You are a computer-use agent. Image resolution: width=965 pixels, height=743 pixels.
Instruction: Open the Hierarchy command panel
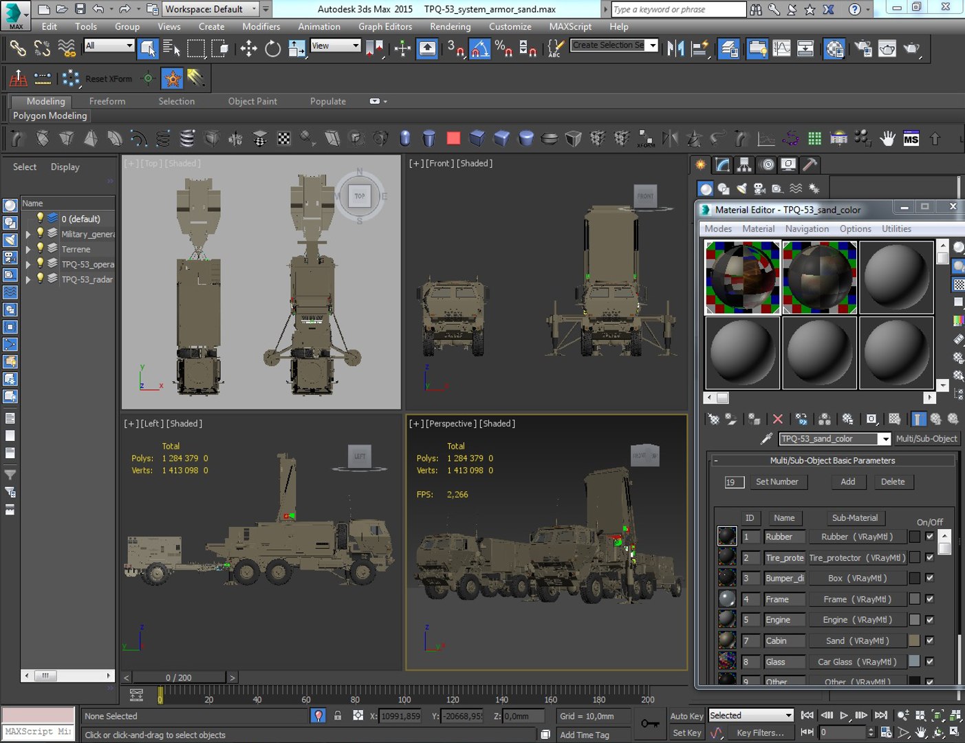coord(744,164)
